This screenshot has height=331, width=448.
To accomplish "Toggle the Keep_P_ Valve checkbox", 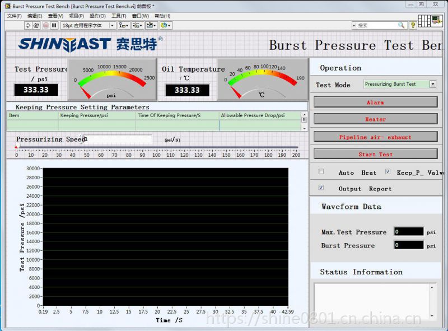I will tap(388, 171).
